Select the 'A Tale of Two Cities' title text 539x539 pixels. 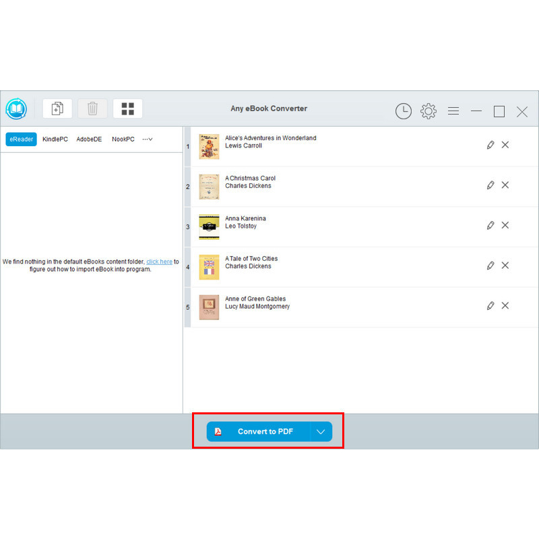point(251,259)
